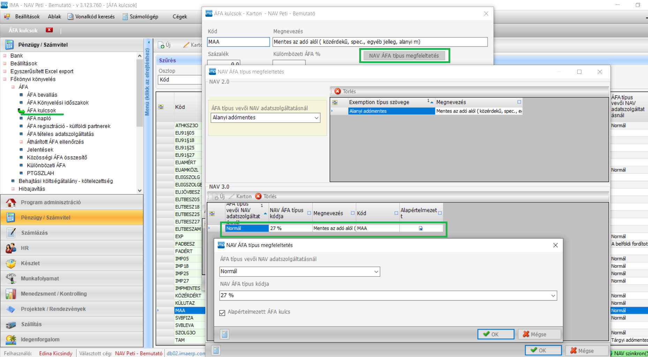
Task: Toggle Alapértelmezett checkbox in the Normál row
Action: coord(421,228)
